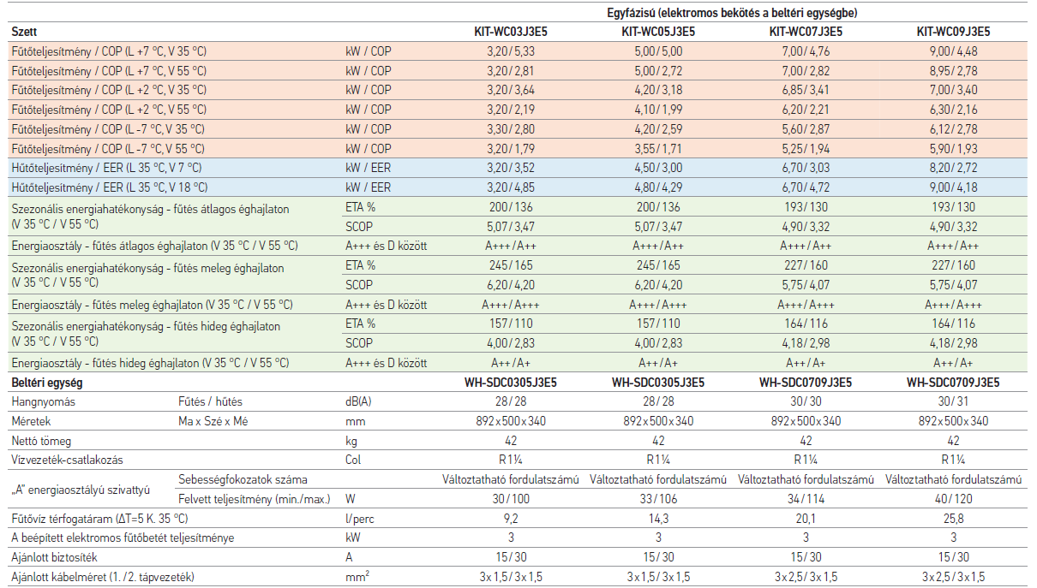Click the EER value 4,80/4,29

(x=658, y=187)
